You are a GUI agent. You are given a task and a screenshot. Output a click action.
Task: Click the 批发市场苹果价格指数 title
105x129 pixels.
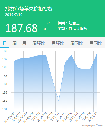pos(29,9)
